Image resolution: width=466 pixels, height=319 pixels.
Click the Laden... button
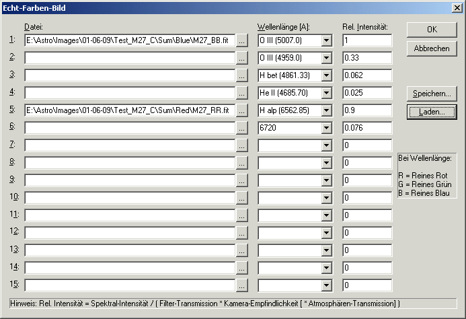point(432,112)
